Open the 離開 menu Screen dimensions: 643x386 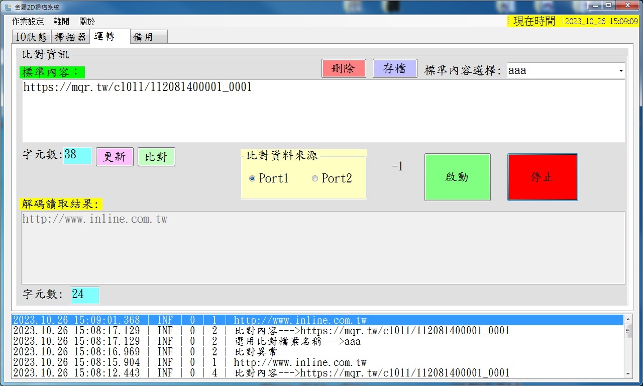[61, 22]
